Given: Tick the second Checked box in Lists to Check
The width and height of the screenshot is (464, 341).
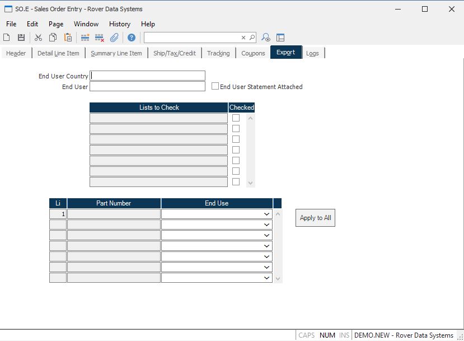Looking at the screenshot, I should 236,129.
